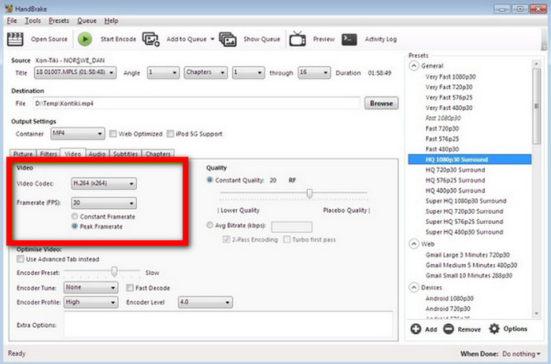The image size is (551, 364).
Task: Enable the iPod 5G Support checkbox
Action: click(x=170, y=134)
